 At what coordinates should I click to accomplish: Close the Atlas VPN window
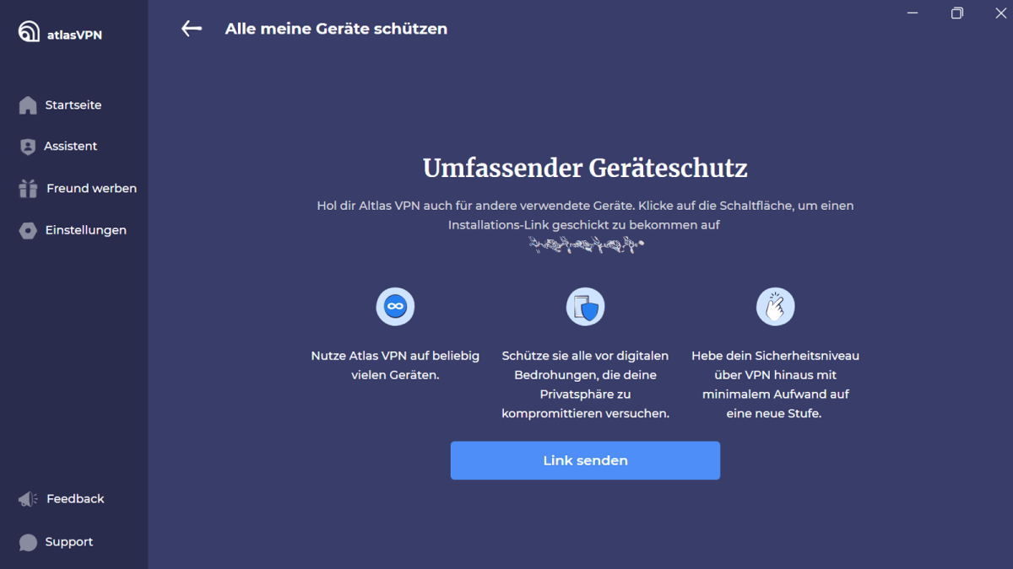coord(1000,13)
